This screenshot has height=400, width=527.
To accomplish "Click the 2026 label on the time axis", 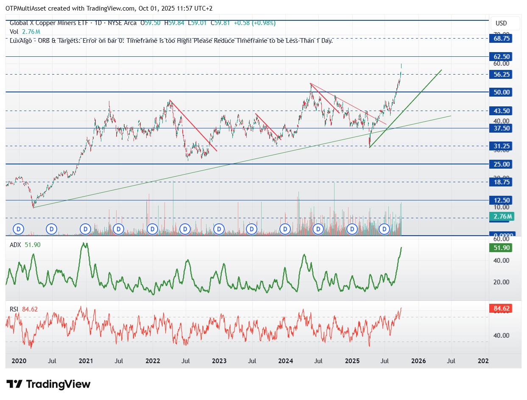I will [x=419, y=361].
